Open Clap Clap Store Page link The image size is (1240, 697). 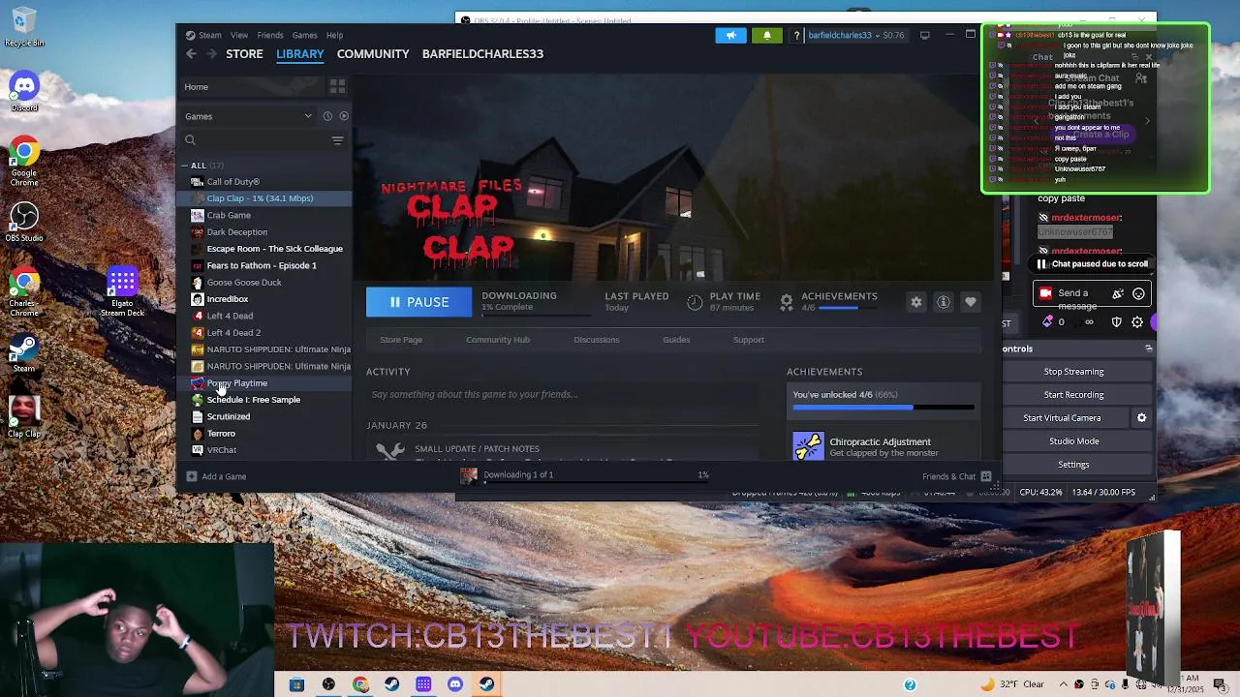tap(401, 340)
